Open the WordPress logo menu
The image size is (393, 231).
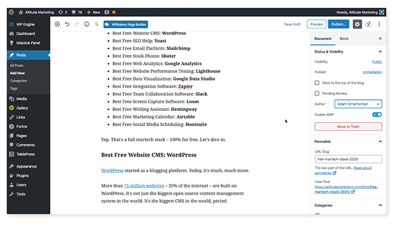(x=11, y=12)
